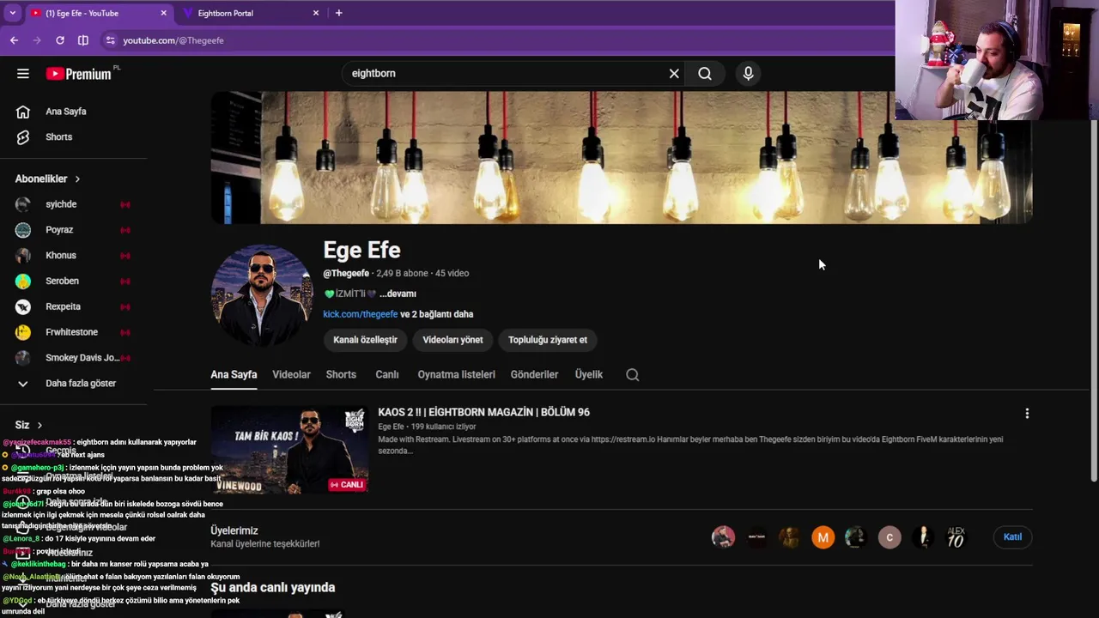The height and width of the screenshot is (618, 1099).
Task: Open more options for KAOS 2 video
Action: [x=1027, y=414]
